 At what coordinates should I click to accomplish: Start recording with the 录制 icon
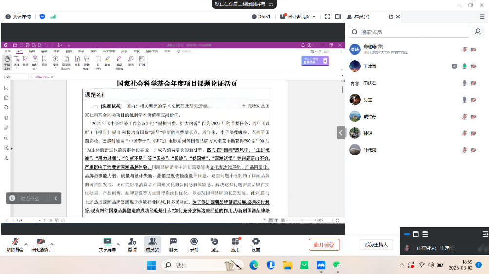194,244
